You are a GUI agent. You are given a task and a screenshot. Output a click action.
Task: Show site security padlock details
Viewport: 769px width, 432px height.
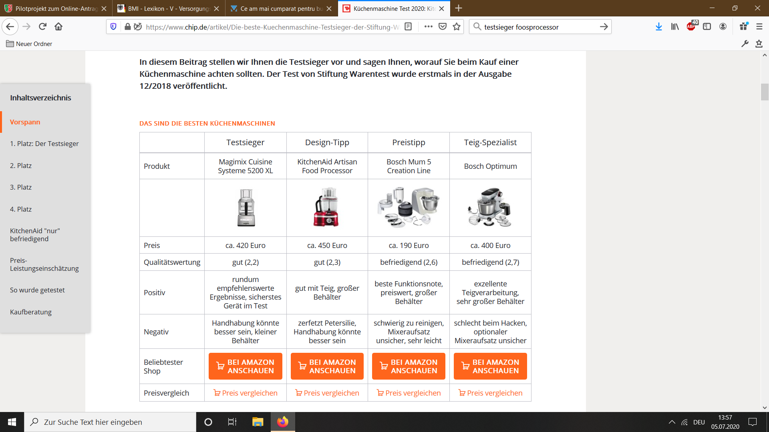click(x=127, y=27)
